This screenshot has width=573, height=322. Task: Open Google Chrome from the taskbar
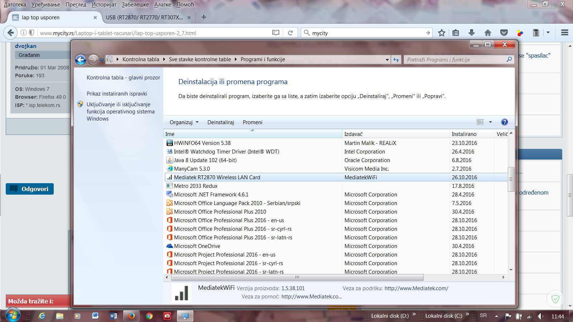(149, 316)
